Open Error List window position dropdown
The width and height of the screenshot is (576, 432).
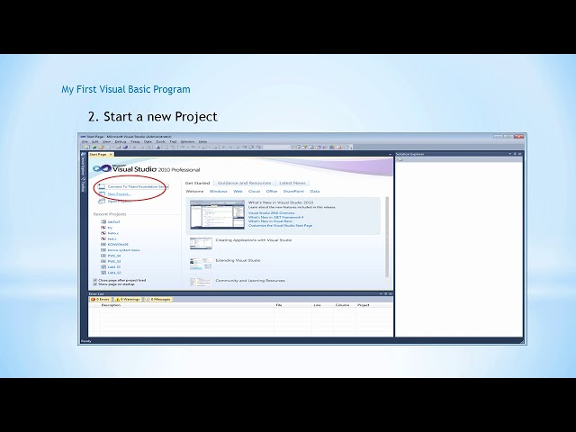click(381, 294)
